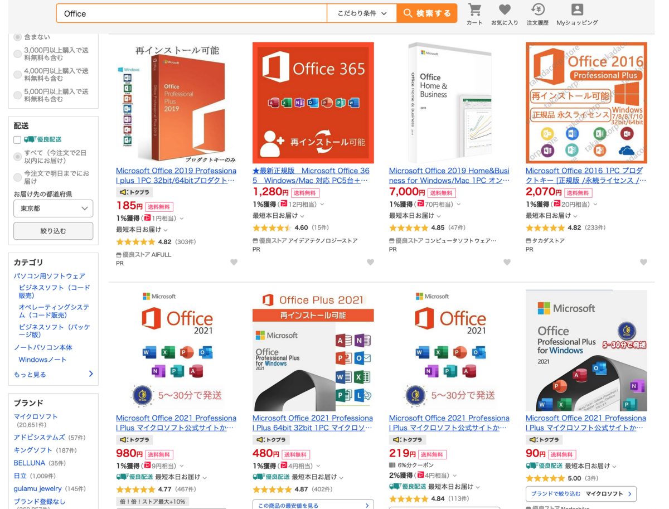Select Windowsノート category item
Image resolution: width=669 pixels, height=509 pixels.
(x=42, y=360)
